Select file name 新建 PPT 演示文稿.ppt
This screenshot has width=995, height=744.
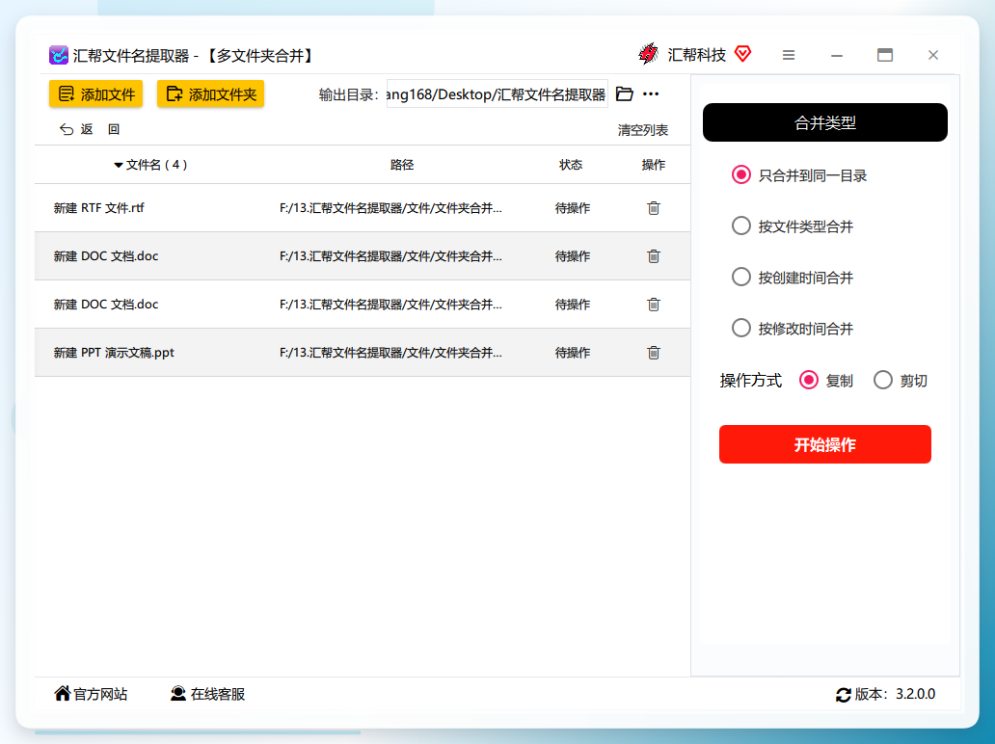(114, 353)
